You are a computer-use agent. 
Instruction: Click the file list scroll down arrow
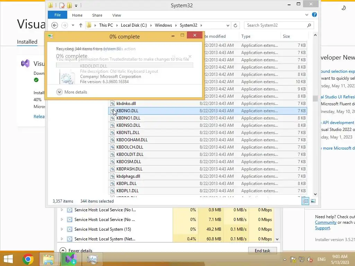tap(315, 194)
